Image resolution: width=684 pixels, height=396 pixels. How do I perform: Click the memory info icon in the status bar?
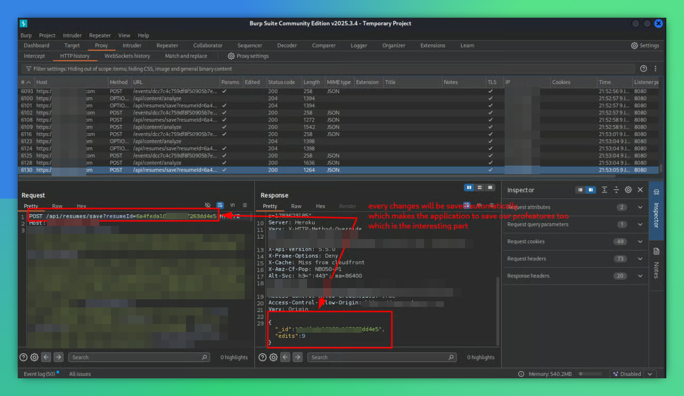521,374
